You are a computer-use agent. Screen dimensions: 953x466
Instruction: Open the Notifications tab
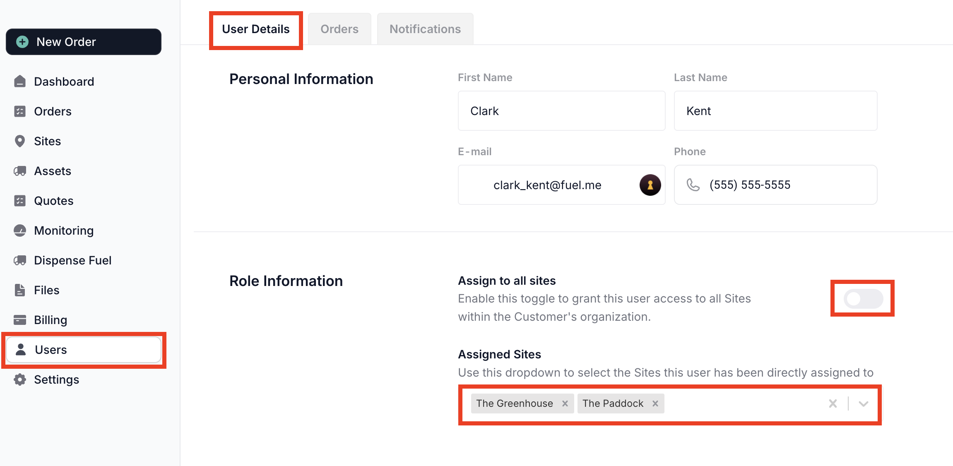pos(425,29)
